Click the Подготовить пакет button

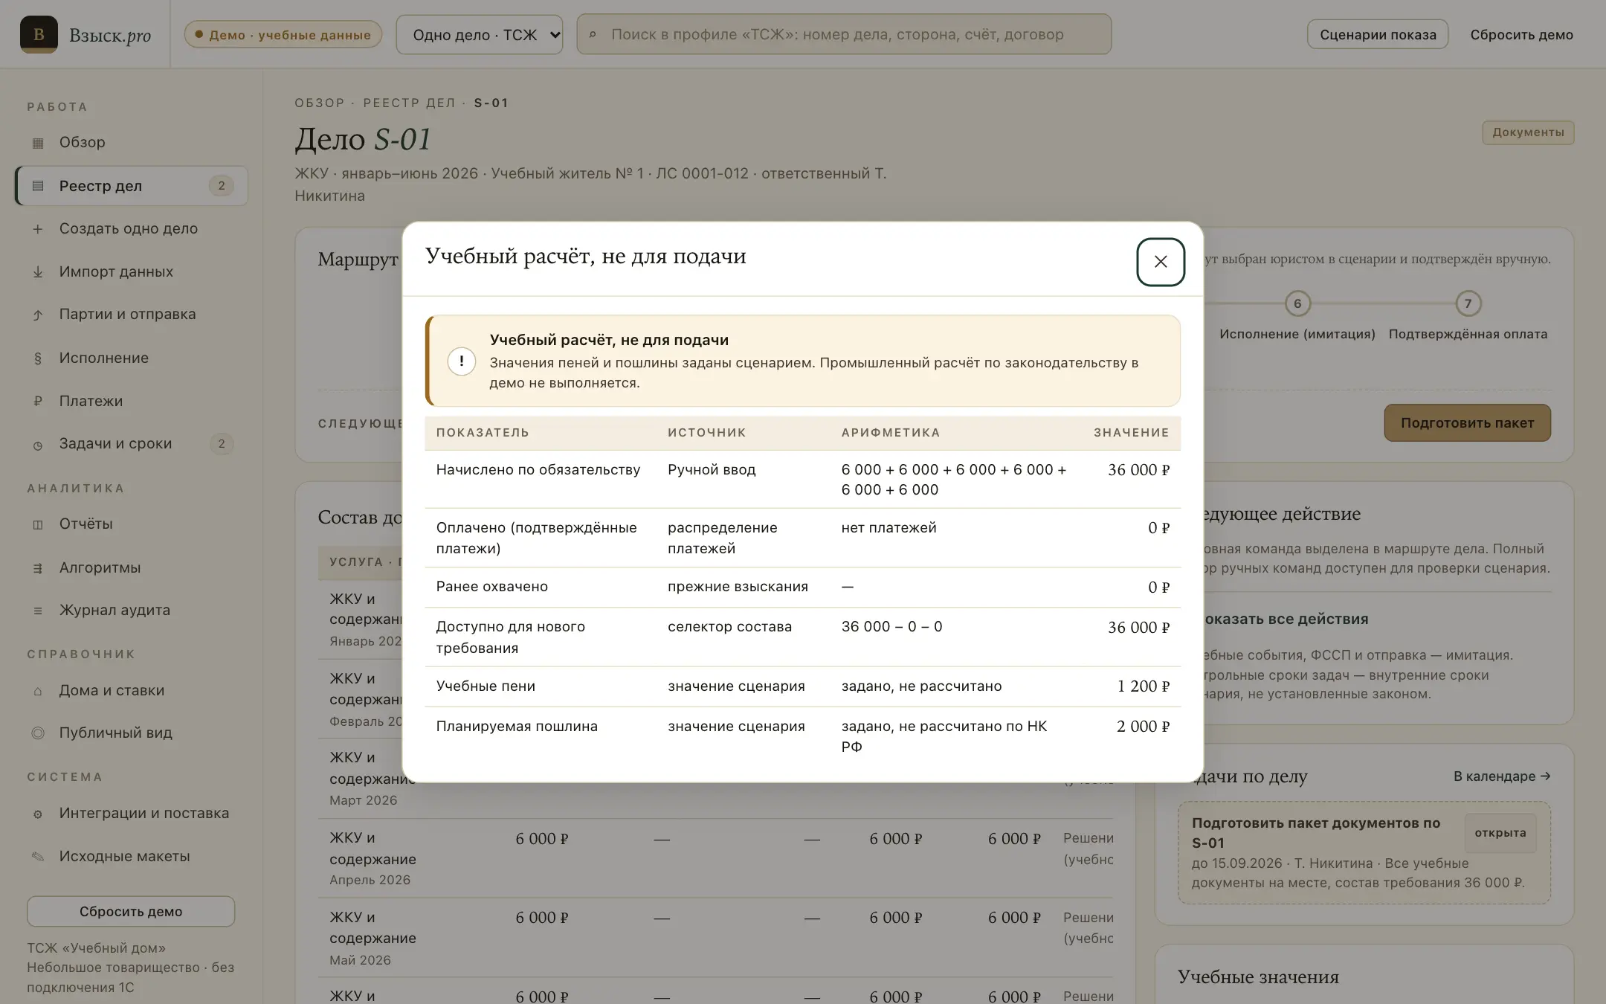pyautogui.click(x=1467, y=422)
